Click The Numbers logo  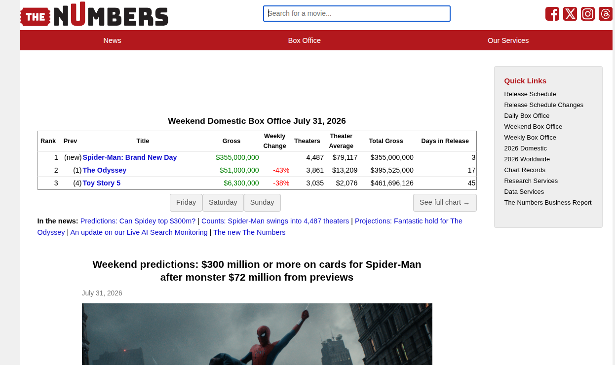[x=94, y=15]
